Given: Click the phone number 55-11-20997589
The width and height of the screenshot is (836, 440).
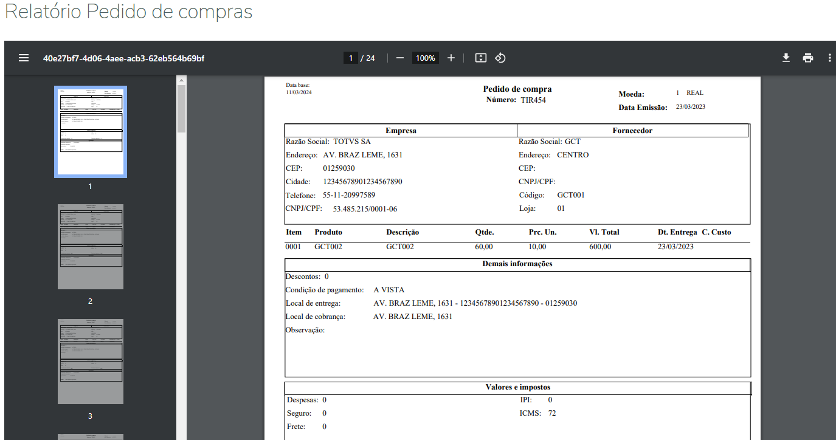Looking at the screenshot, I should tap(349, 196).
